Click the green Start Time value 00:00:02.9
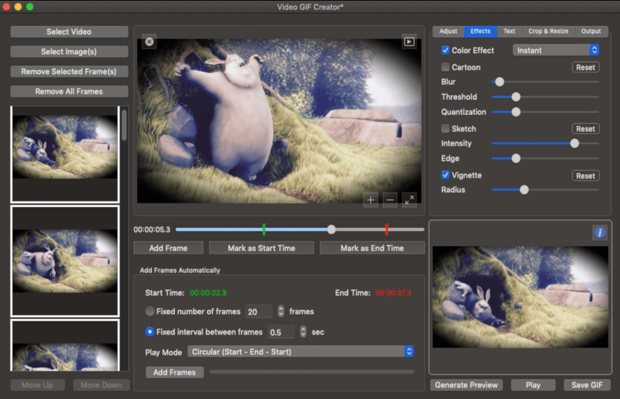 (208, 293)
